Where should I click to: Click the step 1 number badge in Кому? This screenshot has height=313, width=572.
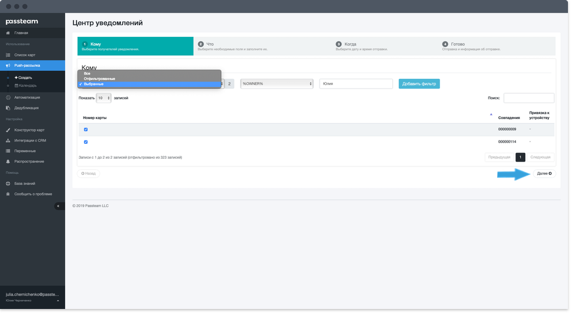pyautogui.click(x=85, y=44)
